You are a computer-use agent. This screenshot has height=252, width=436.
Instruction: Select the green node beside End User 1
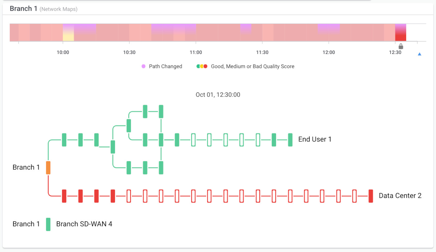(x=290, y=140)
